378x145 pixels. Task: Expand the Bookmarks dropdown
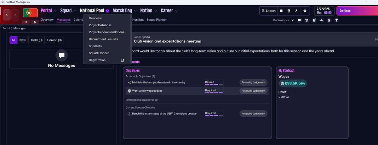click(283, 20)
